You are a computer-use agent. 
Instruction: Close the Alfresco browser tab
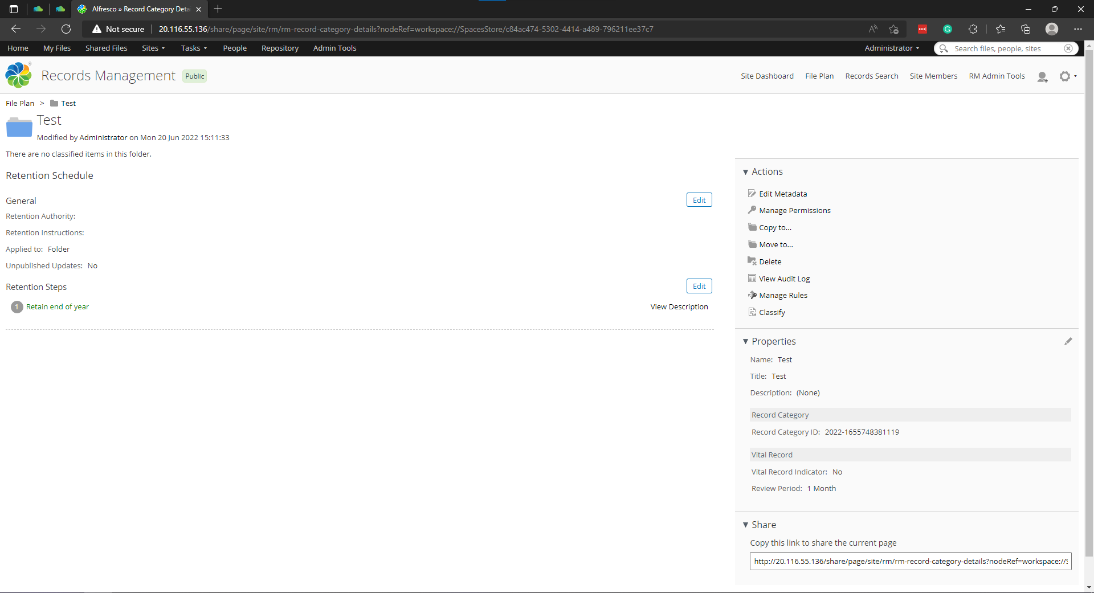[198, 9]
